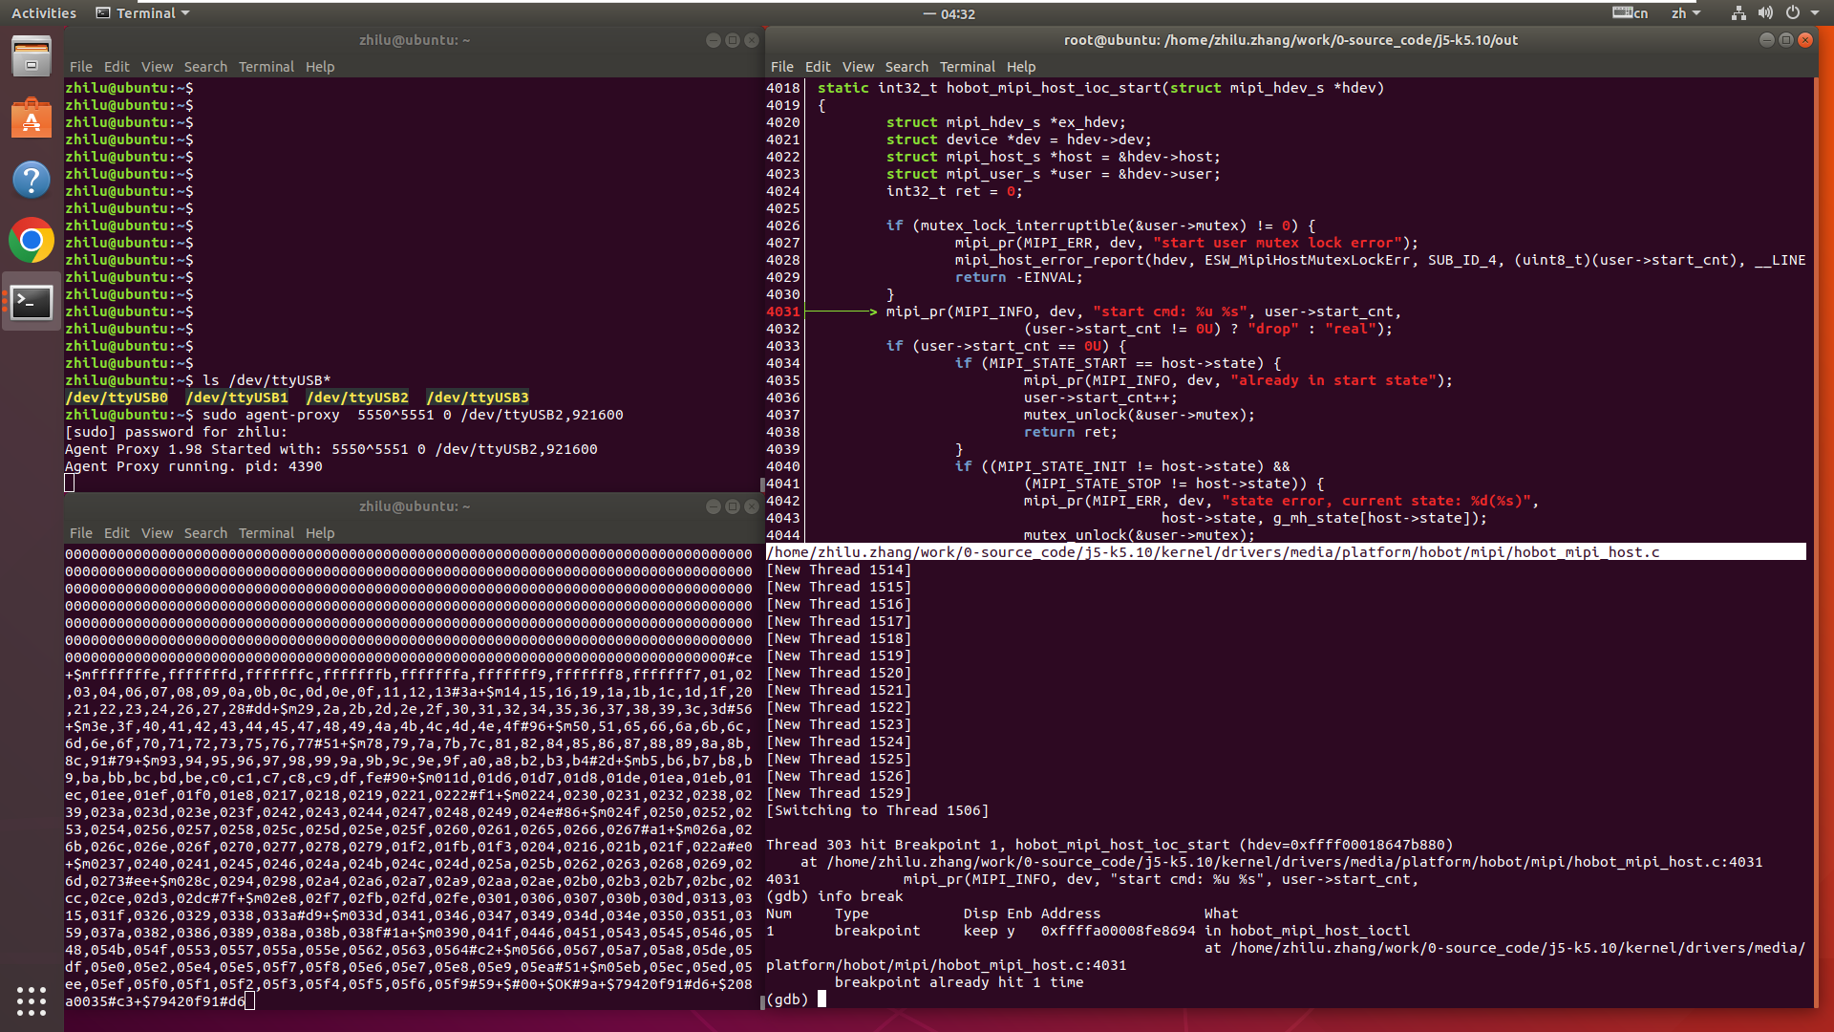Launch Ubuntu Software from the dock

coord(32,118)
